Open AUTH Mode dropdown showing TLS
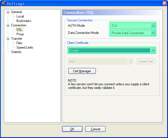The image size is (168, 138). pyautogui.click(x=133, y=26)
